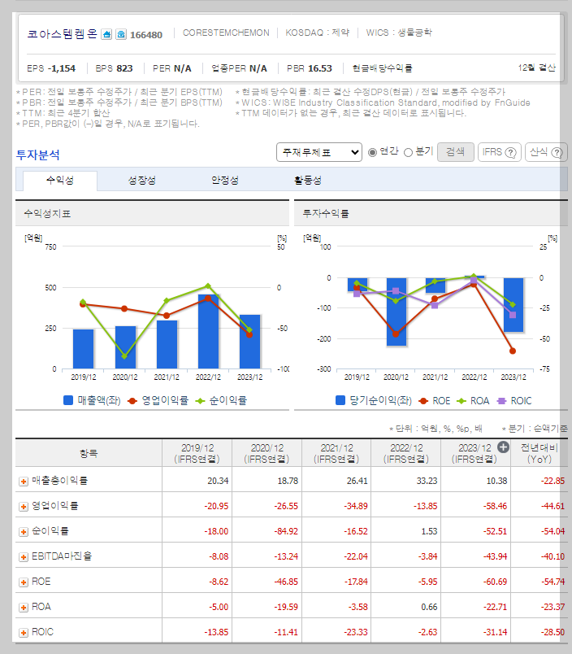Switch to the 안정성 tab

coord(225,181)
